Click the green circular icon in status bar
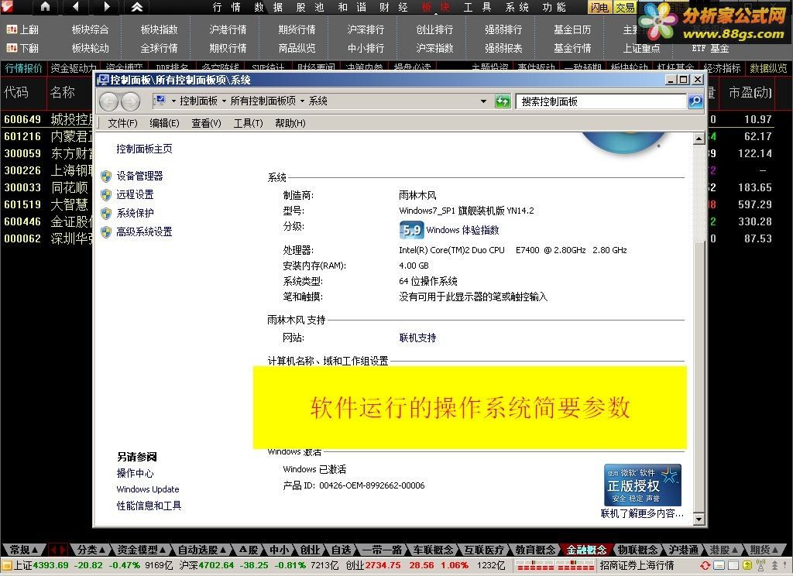The height and width of the screenshot is (576, 793). click(747, 565)
